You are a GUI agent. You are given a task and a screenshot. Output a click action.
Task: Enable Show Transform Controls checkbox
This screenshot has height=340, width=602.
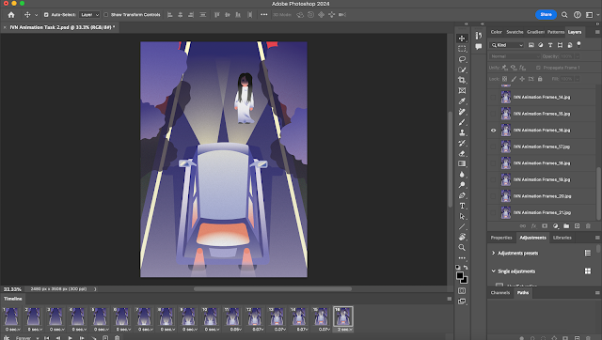[x=105, y=15]
